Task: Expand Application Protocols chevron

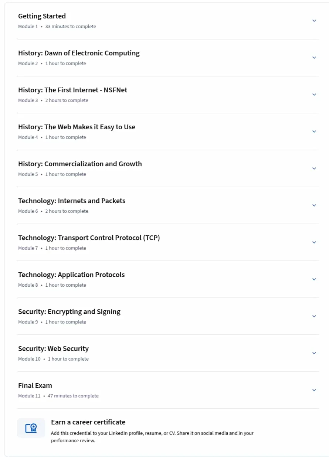Action: click(x=314, y=279)
